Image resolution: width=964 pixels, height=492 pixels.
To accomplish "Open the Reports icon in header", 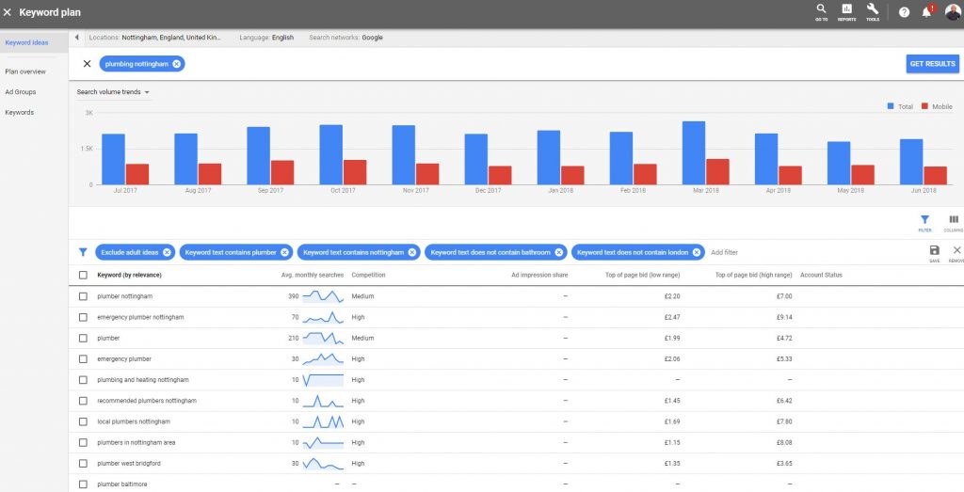I will 846,11.
